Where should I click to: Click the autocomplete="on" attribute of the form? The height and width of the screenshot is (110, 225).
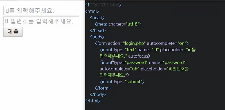pyautogui.click(x=166, y=43)
